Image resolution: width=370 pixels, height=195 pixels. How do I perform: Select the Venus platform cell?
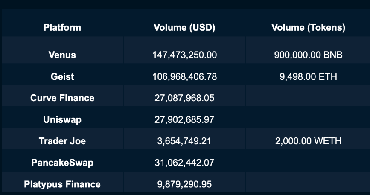pyautogui.click(x=62, y=55)
